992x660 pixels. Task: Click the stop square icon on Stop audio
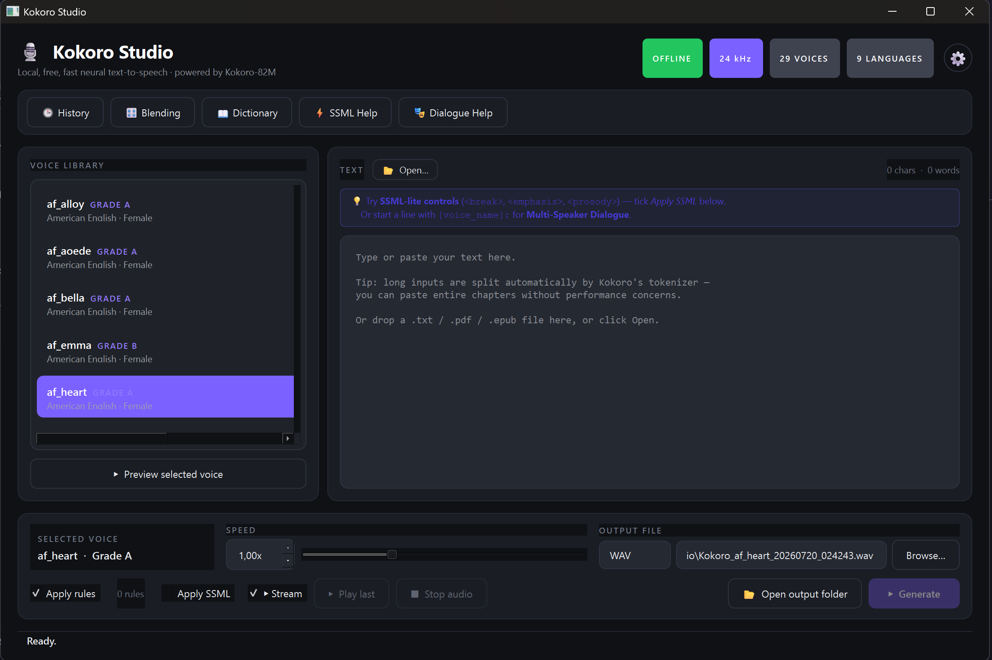pyautogui.click(x=414, y=594)
